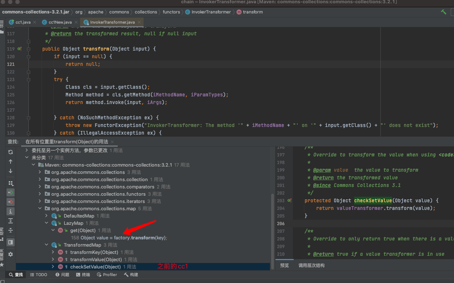
Task: Click line number 121 in the editor gutter
Action: point(11,64)
